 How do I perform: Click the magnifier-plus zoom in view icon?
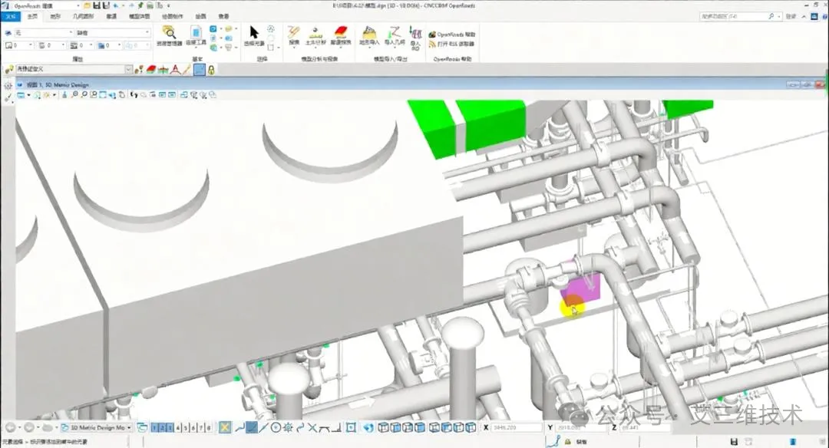click(x=74, y=95)
